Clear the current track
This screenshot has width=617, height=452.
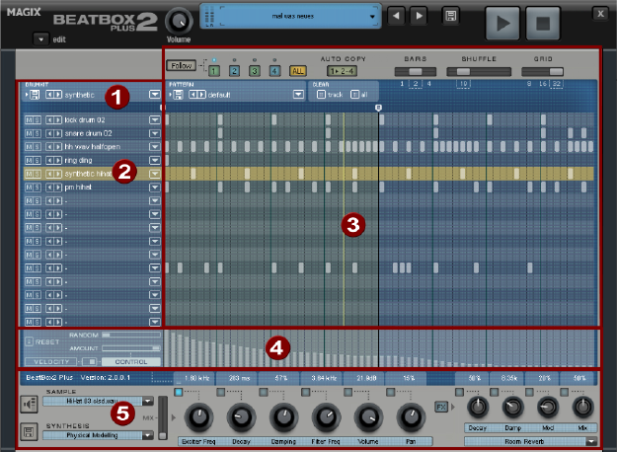pos(321,95)
